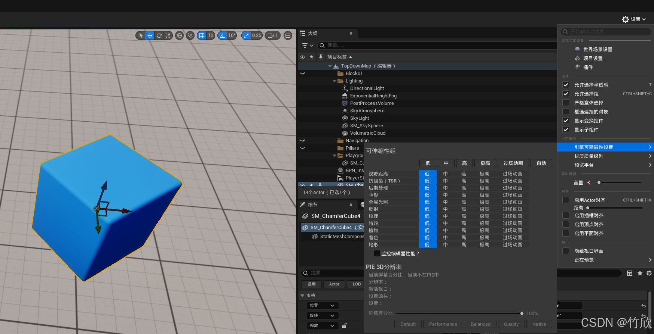Toggle world coordinate space globe icon
Viewport: 654px width, 334px height.
(179, 35)
